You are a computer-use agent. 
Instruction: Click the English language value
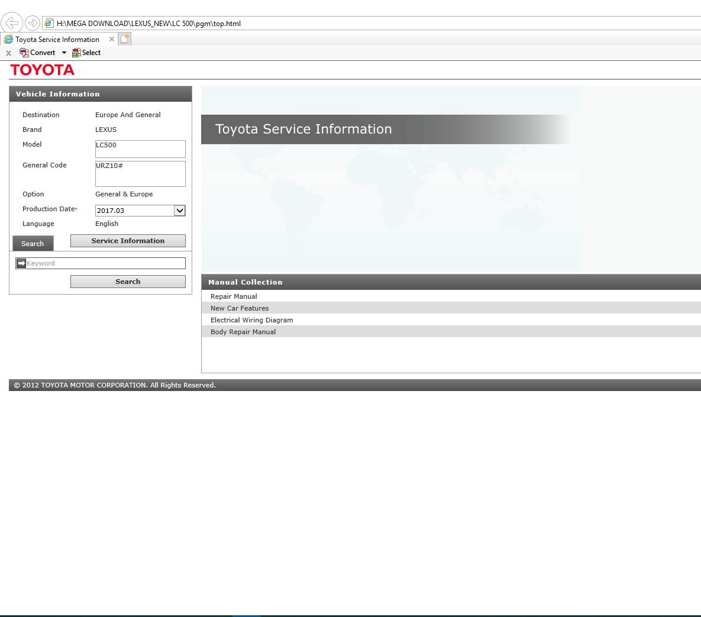[x=107, y=224]
